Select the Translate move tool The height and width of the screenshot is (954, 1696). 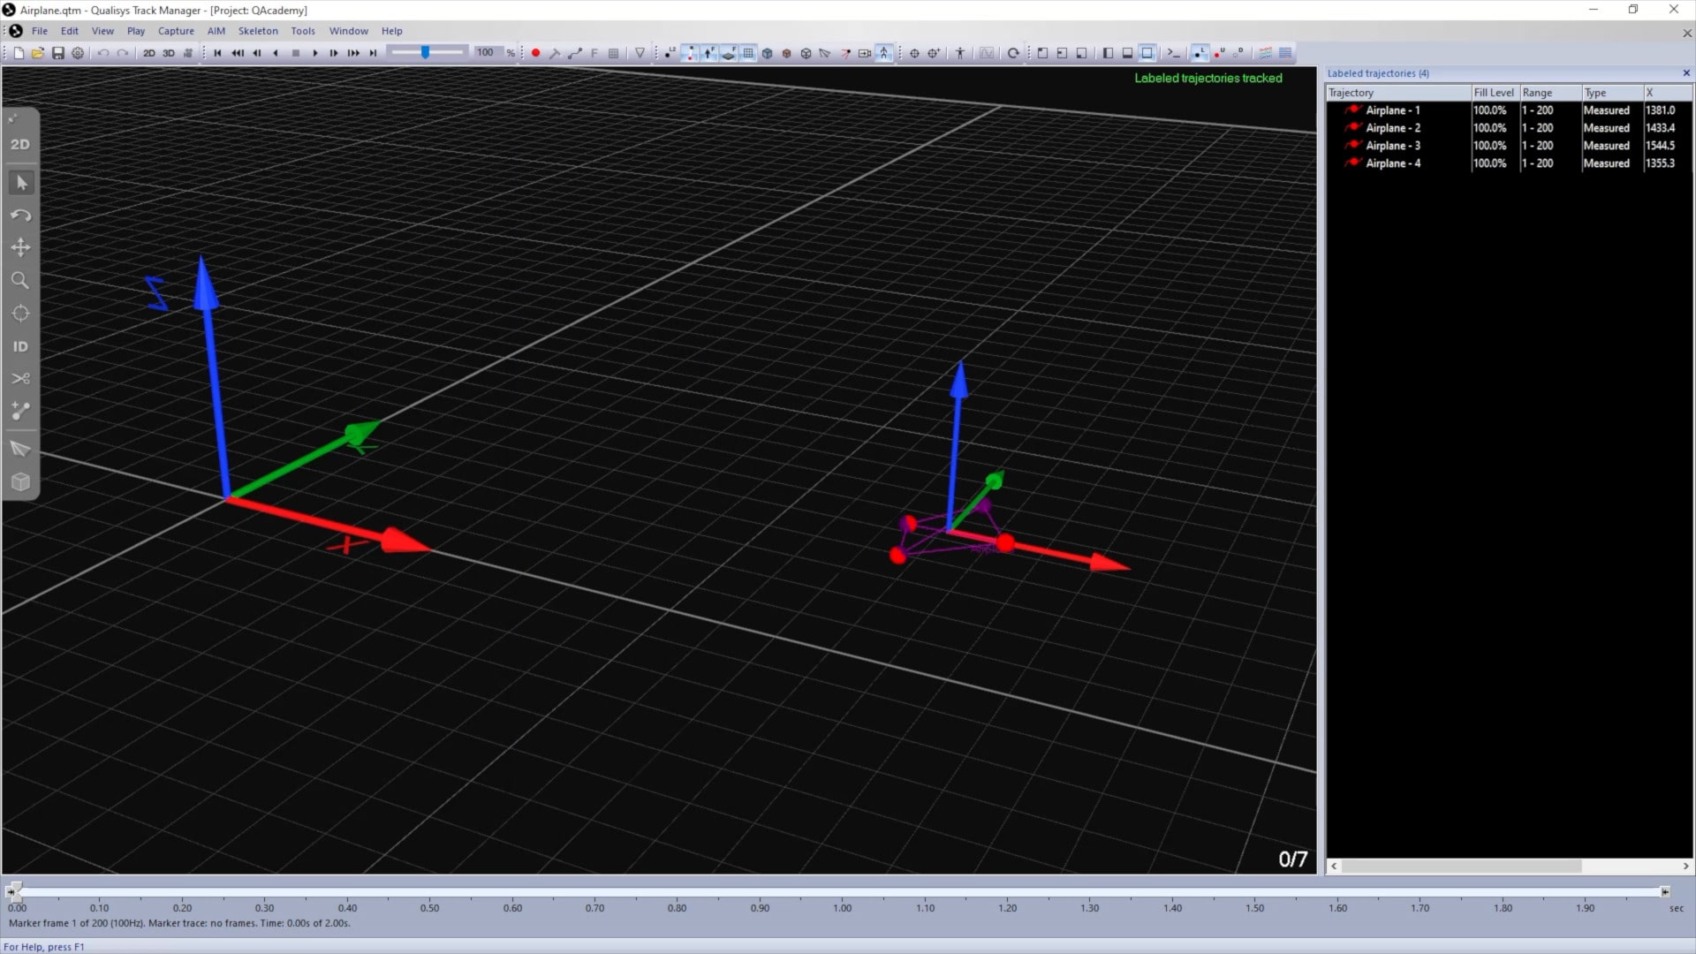(20, 248)
